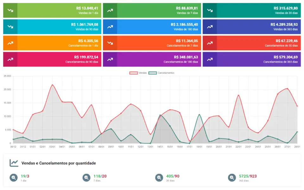This screenshot has width=304, height=190.
Task: Click the R$ 4.289.258,93 value
Action: pyautogui.click(x=284, y=25)
